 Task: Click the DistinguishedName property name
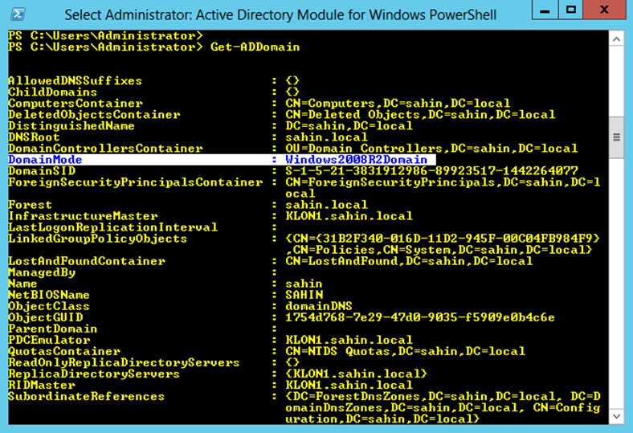point(71,126)
